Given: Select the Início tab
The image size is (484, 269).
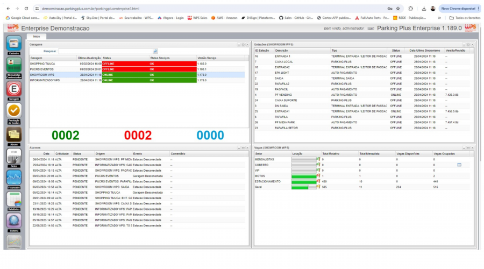Looking at the screenshot, I should point(37,36).
